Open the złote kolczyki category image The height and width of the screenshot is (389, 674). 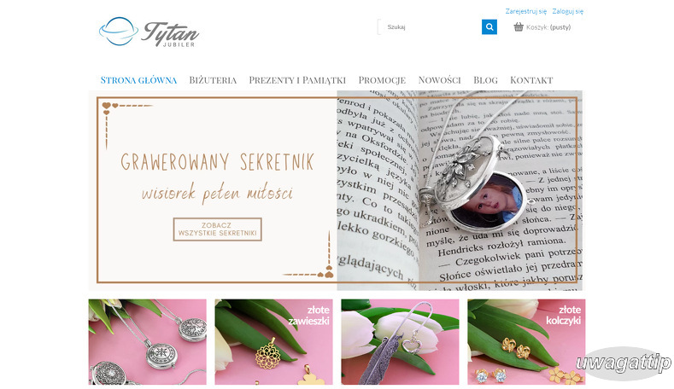point(526,342)
